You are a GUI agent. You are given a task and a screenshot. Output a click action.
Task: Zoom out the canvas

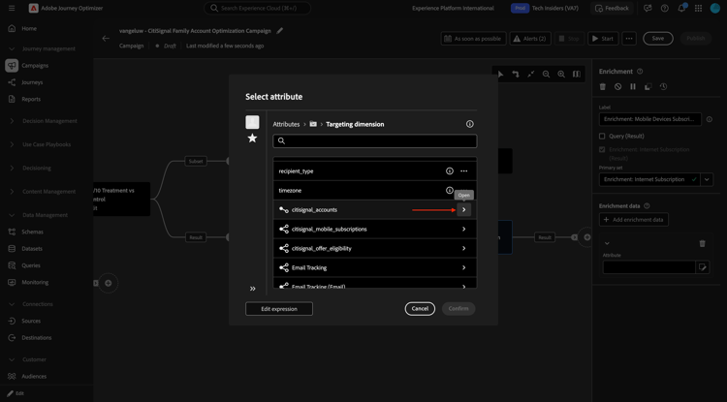coord(546,74)
